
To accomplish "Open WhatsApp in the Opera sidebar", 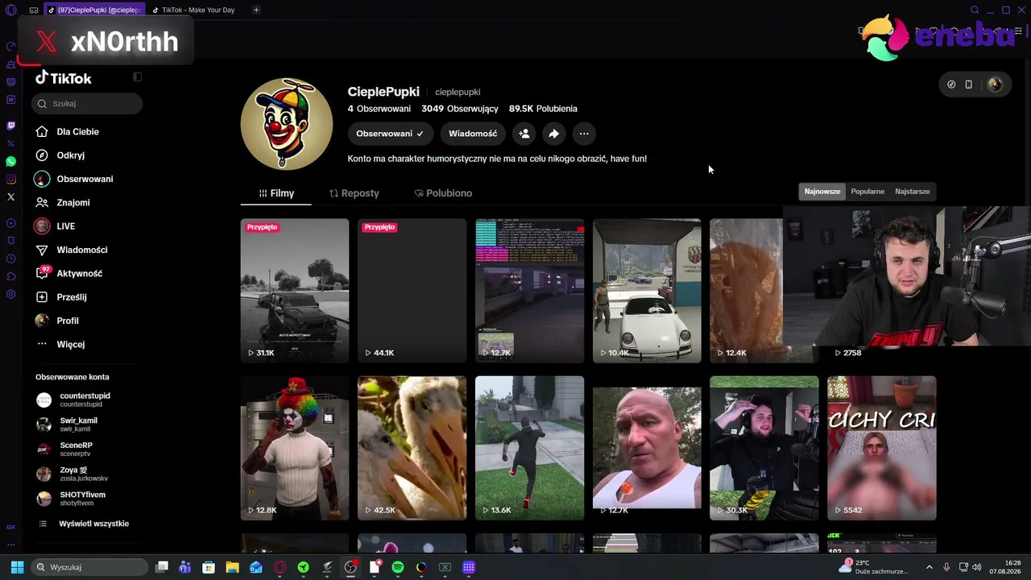I will (x=10, y=162).
